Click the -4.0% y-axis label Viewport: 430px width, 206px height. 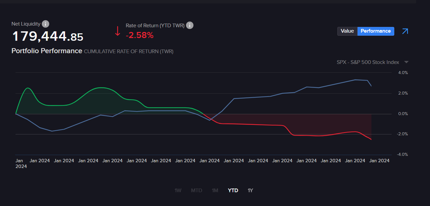click(402, 154)
